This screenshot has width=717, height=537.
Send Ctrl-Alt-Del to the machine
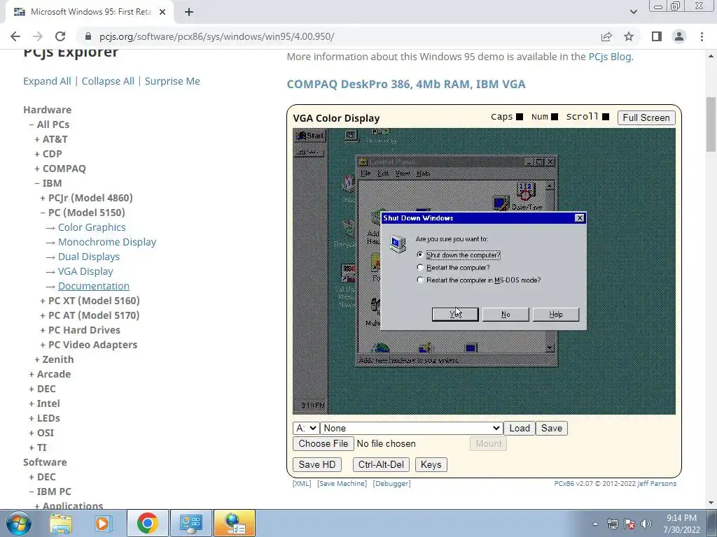pyautogui.click(x=381, y=464)
